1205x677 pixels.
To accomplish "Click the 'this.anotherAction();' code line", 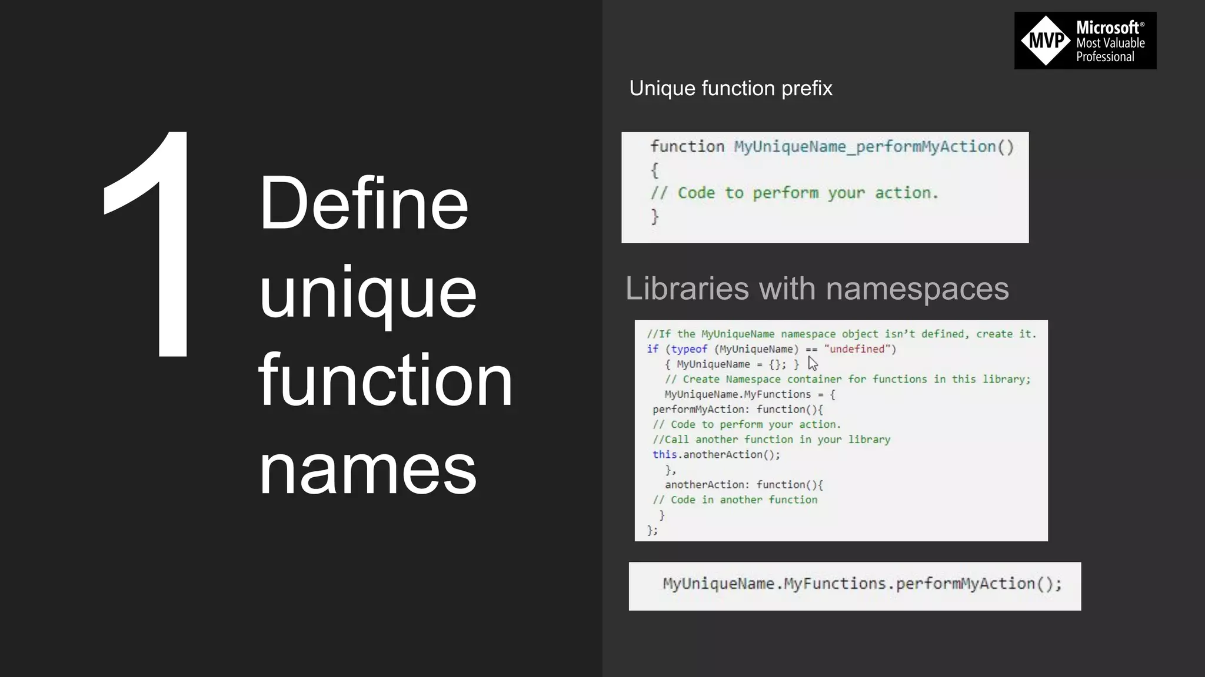I will coord(715,454).
